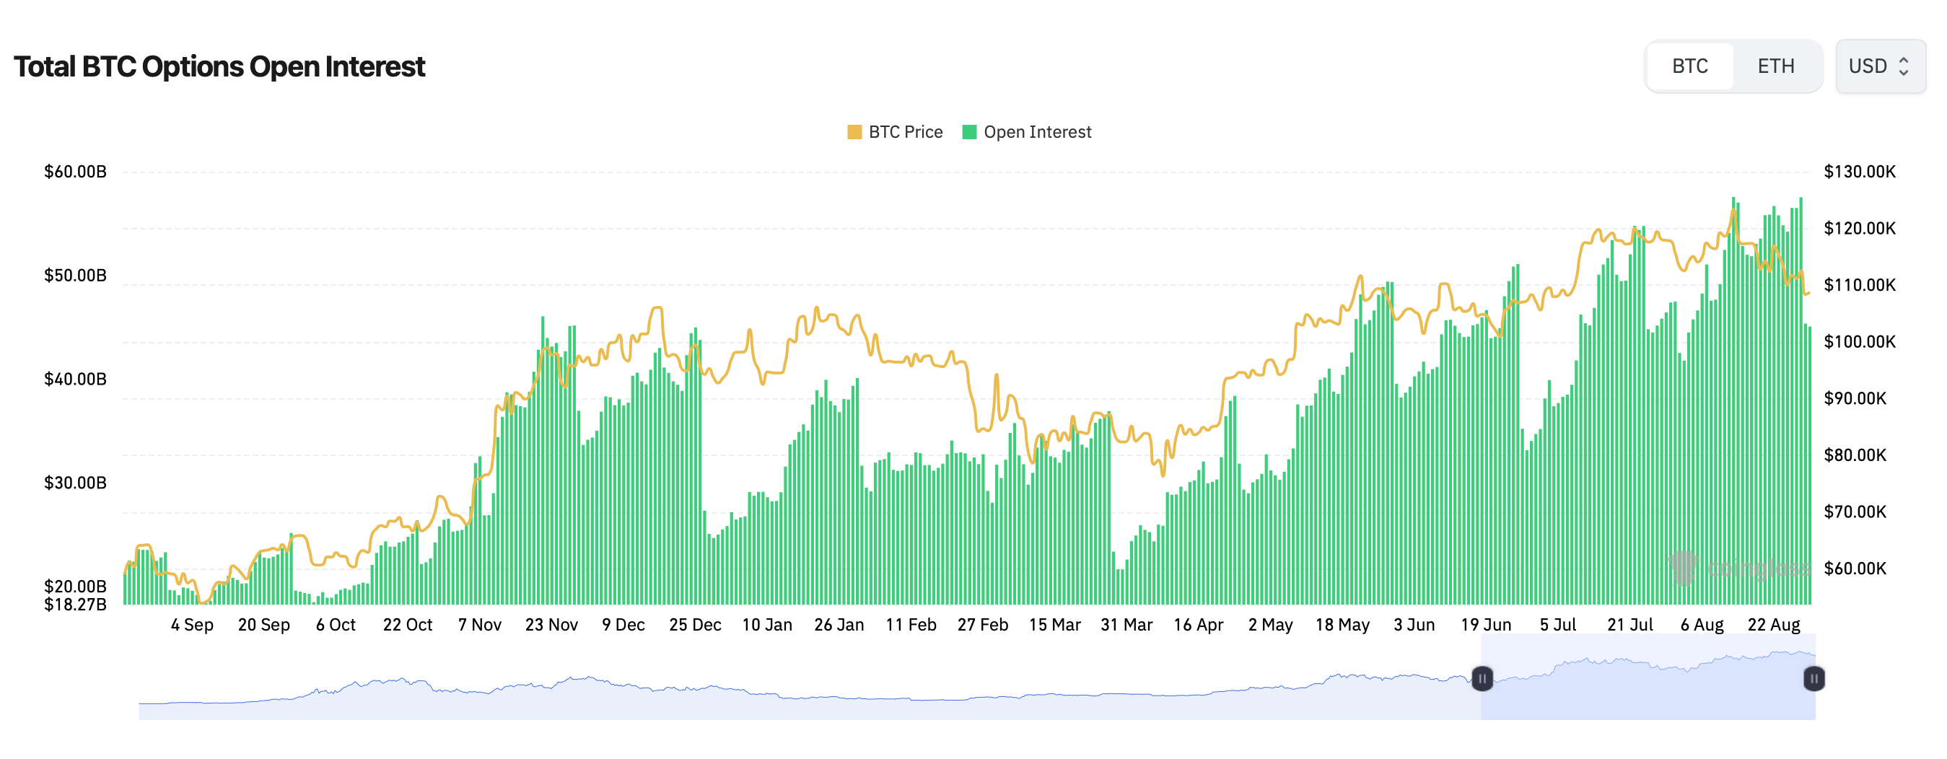Click the left range slider handle
Screen dimensions: 1947x759
point(1482,679)
